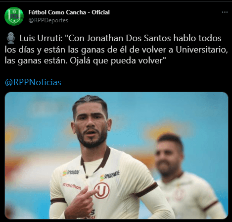Click the words Jonathan Dos Santos
This screenshot has height=222, width=232.
129,38
